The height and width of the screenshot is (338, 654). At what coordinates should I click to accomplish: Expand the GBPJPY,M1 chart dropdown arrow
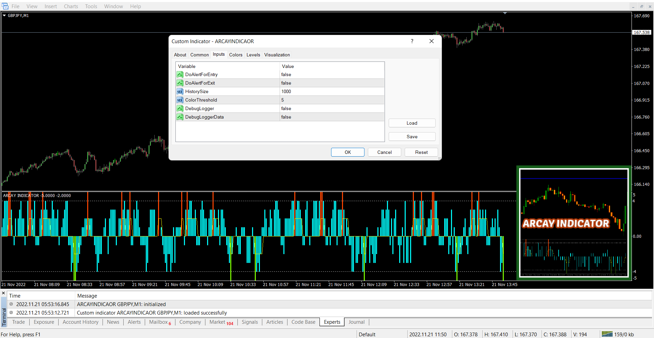pyautogui.click(x=4, y=16)
